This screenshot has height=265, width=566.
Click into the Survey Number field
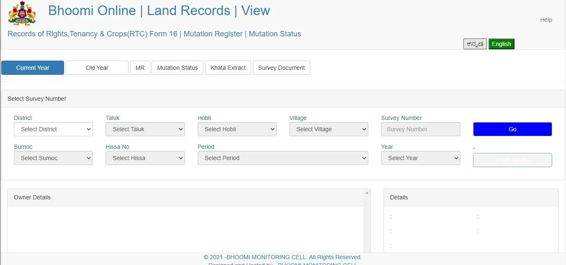pos(421,129)
